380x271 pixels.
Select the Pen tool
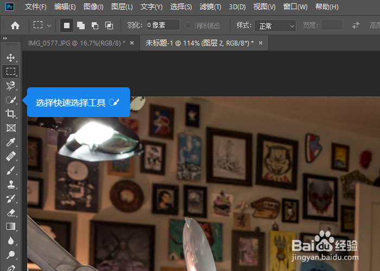pos(11,268)
